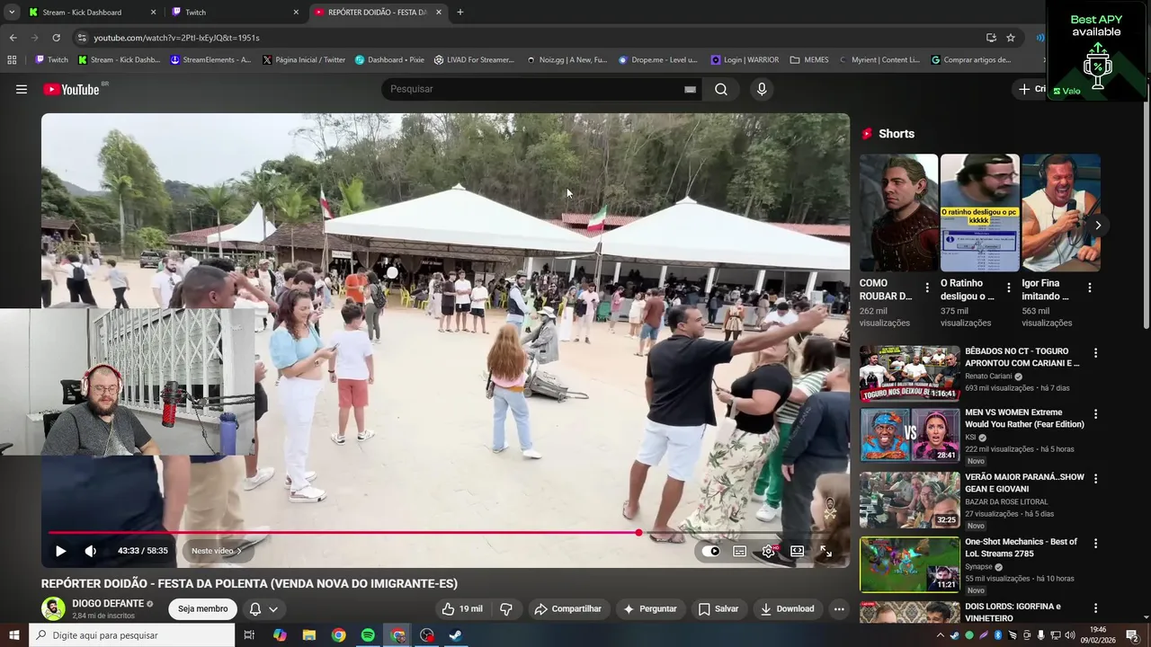Click the Perguntar button
This screenshot has width=1151, height=647.
coord(649,608)
